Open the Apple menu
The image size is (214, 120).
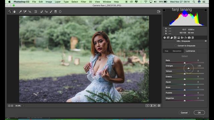pyautogui.click(x=9, y=2)
